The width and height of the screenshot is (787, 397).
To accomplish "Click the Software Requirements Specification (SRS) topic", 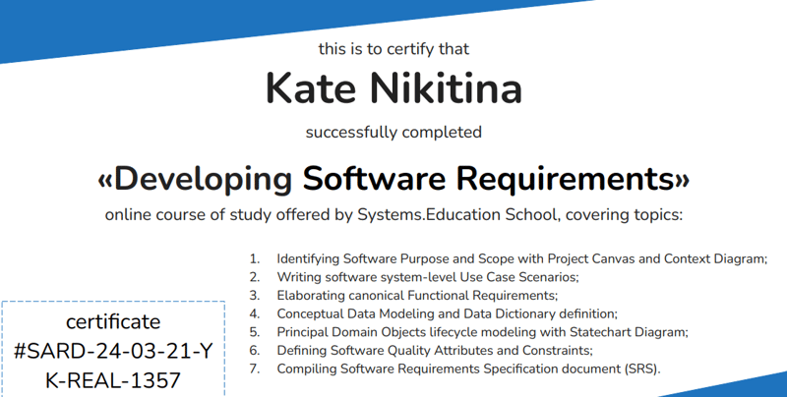I will point(468,369).
